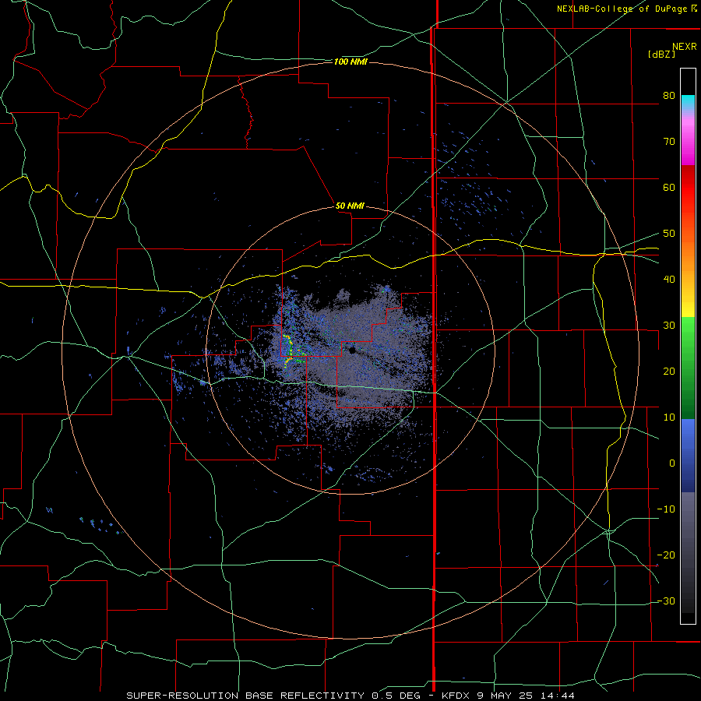Click the 10 value on the dBZ scale
Image resolution: width=701 pixels, height=701 pixels.
[x=669, y=417]
